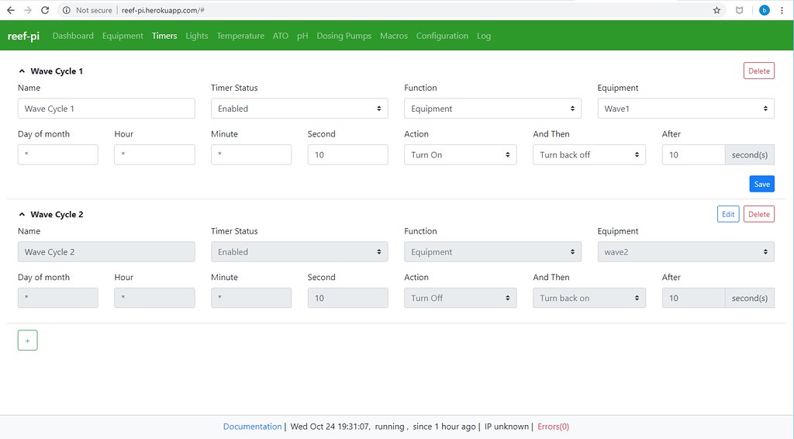Click the Hour field in Wave Cycle 1
The image size is (794, 439).
(x=154, y=154)
